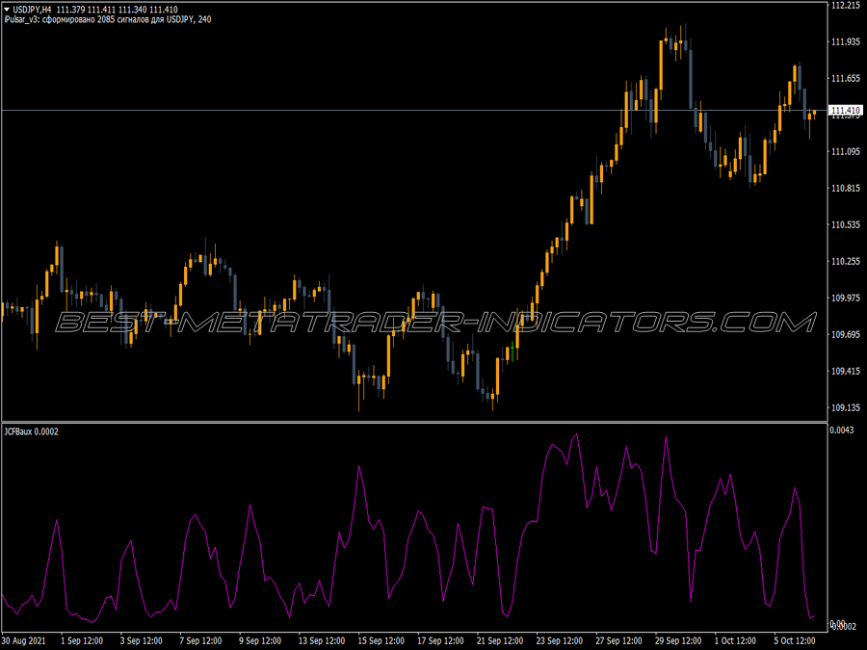
Task: Click the 111.655 price axis label
Action: point(846,79)
